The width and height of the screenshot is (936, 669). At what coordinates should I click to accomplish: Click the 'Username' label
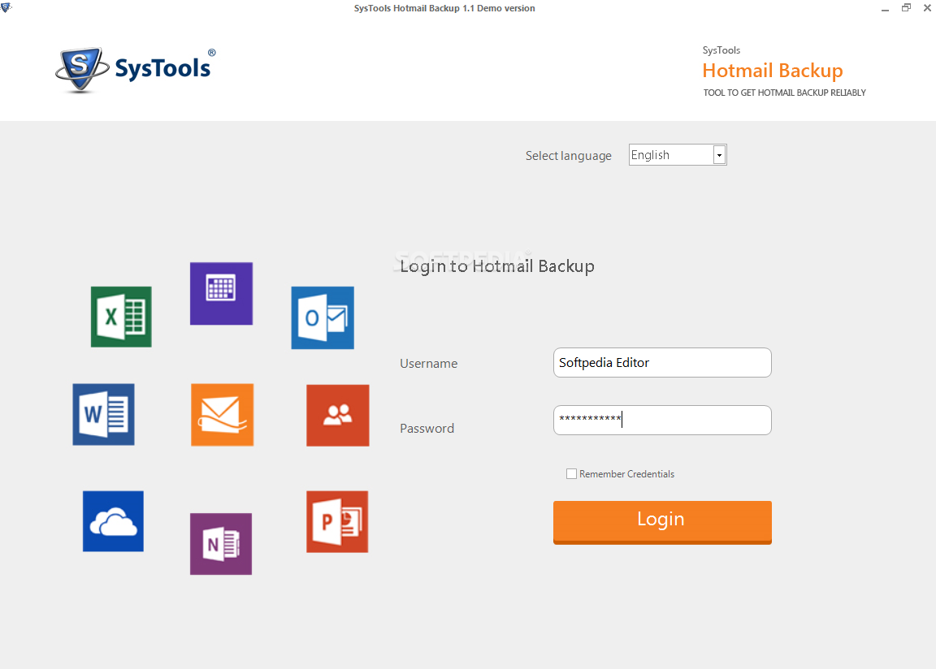(x=429, y=364)
